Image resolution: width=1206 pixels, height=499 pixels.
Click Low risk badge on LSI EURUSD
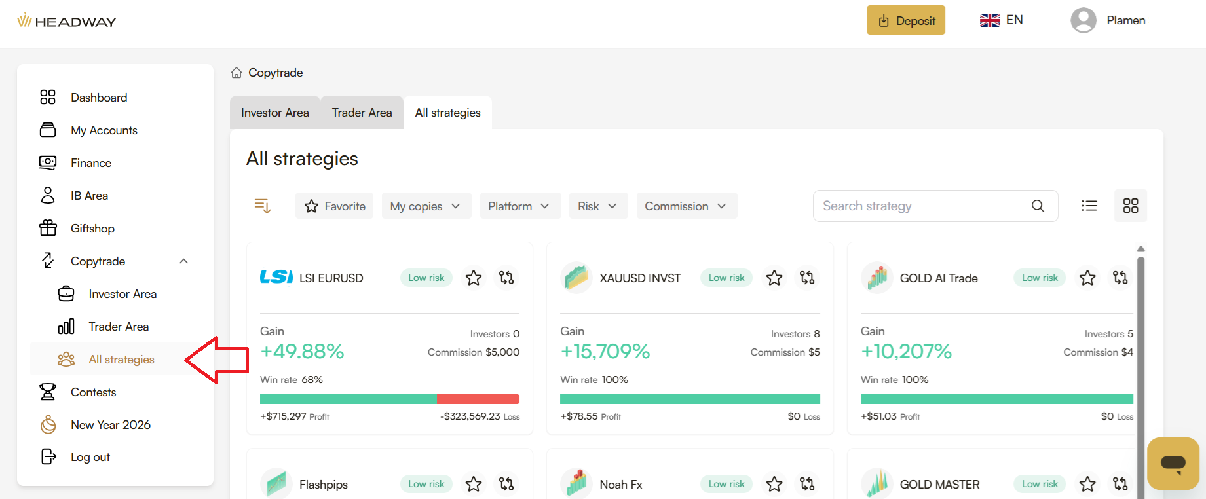(x=426, y=278)
